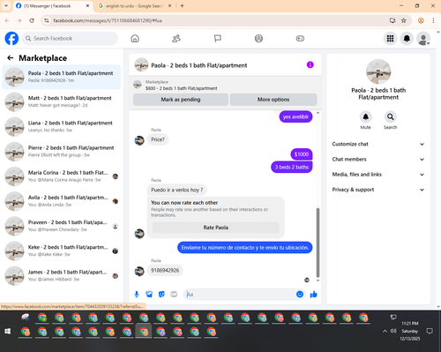This screenshot has width=441, height=352.
Task: Open the browser tab search dropdown
Action: pos(6,6)
